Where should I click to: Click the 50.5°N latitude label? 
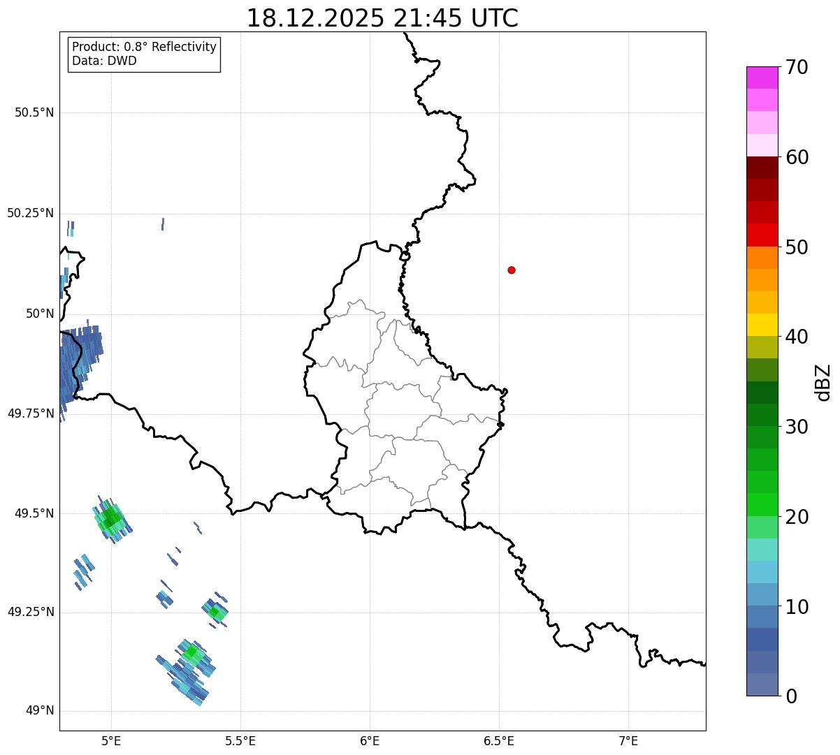click(34, 112)
